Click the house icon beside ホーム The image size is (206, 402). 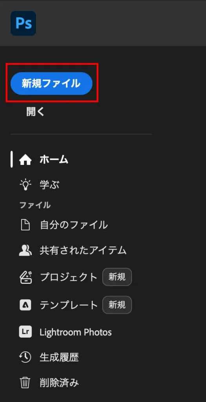pos(25,160)
